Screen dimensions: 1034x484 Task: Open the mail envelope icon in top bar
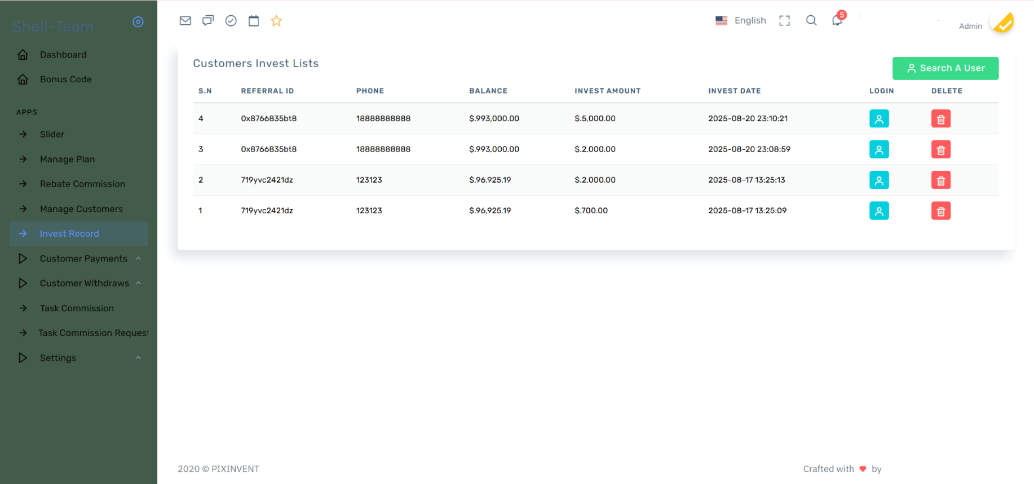[185, 21]
